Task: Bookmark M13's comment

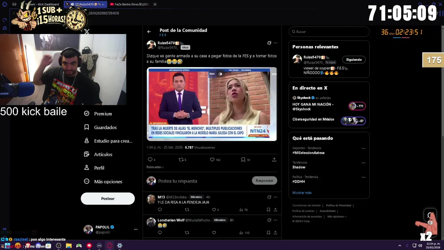Action: click(x=268, y=210)
